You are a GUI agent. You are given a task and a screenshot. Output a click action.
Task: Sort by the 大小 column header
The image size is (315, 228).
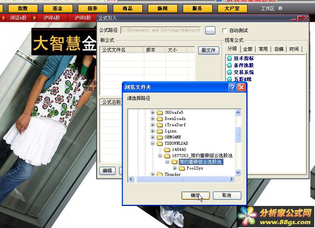click(x=176, y=50)
